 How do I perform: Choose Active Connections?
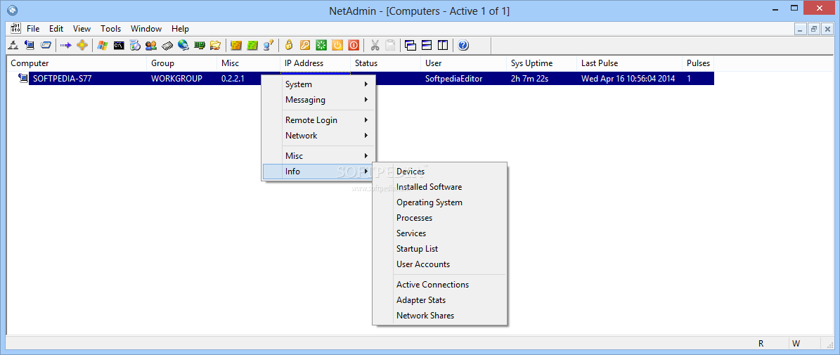440,285
